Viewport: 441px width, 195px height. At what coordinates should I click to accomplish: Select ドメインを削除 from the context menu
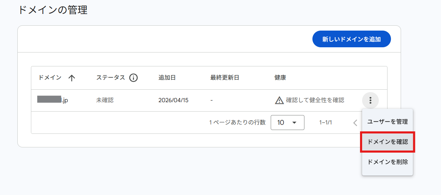[x=387, y=162]
